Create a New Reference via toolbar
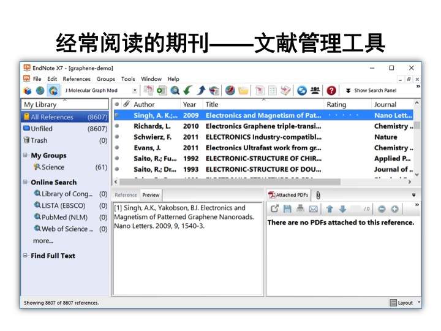Viewport: 441px width, 331px height. click(x=162, y=90)
